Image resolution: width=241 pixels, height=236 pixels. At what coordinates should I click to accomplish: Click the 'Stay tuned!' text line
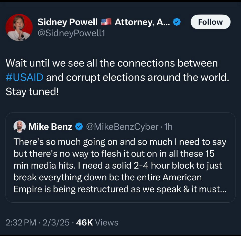32,92
